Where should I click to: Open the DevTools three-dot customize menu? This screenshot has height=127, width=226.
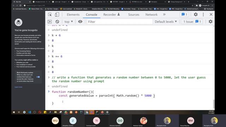pyautogui.click(x=203, y=14)
